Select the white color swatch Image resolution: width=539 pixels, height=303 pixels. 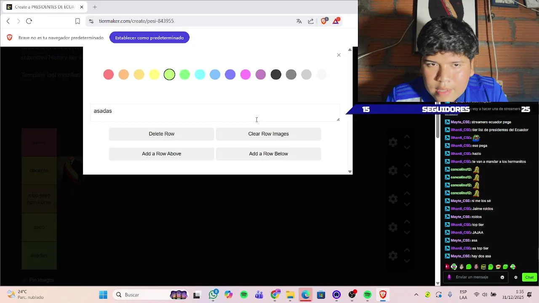322,74
